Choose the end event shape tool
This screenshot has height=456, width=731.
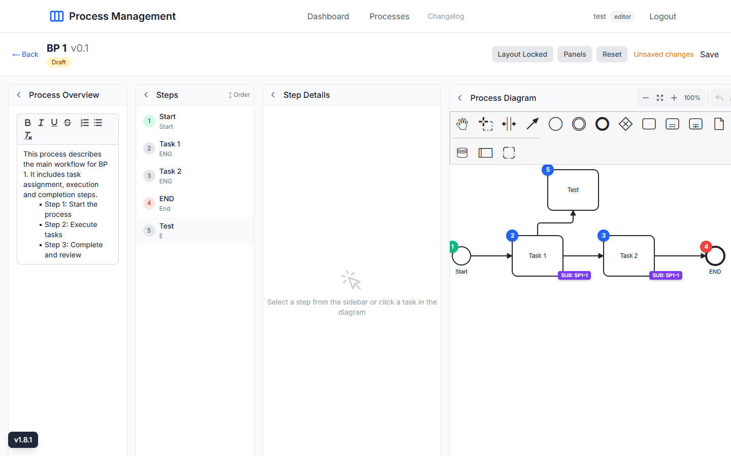tap(602, 124)
